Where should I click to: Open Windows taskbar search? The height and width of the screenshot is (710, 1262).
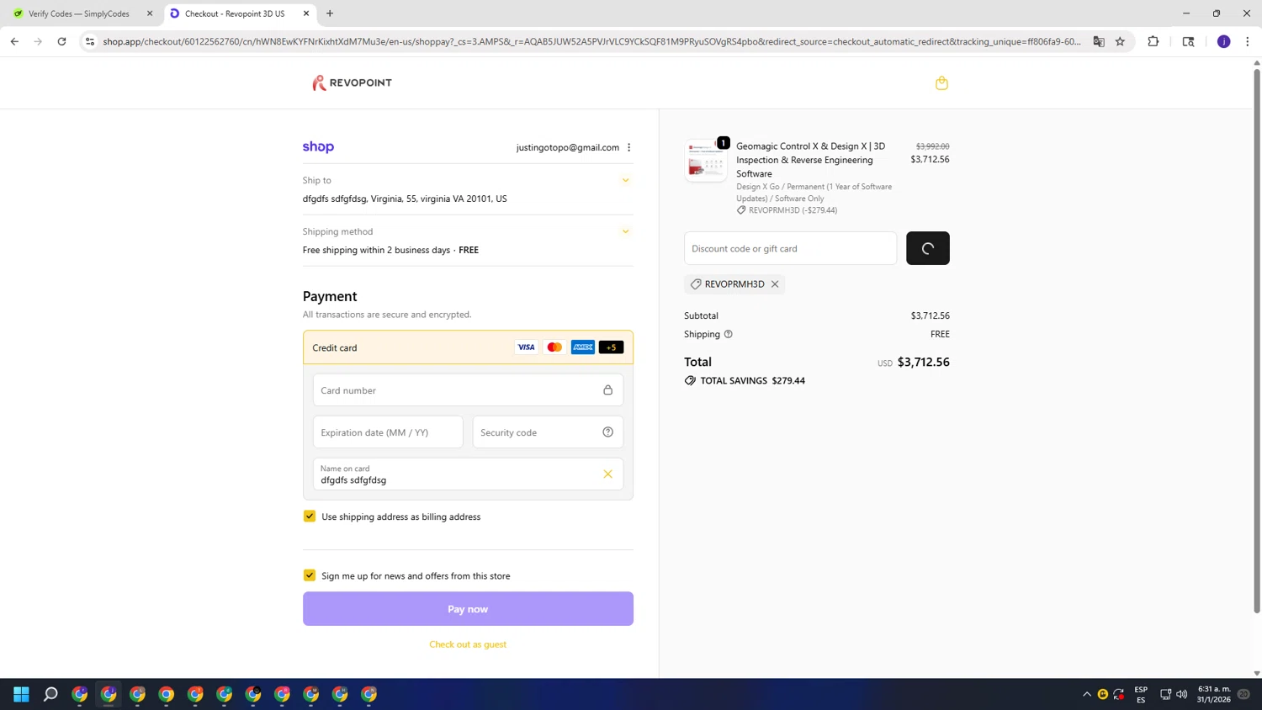(50, 694)
